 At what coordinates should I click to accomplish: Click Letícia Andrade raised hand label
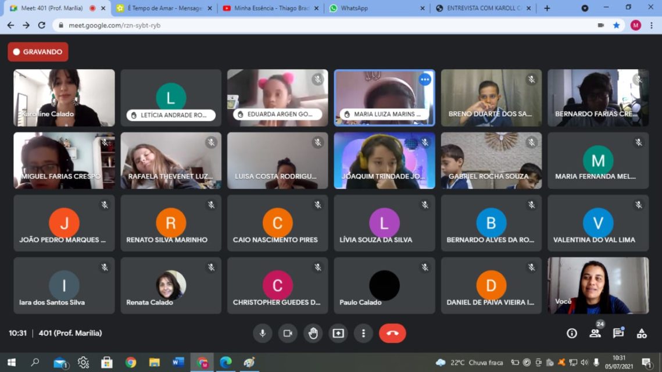171,115
